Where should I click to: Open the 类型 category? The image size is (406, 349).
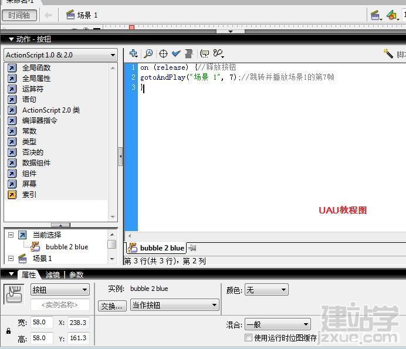coord(29,141)
